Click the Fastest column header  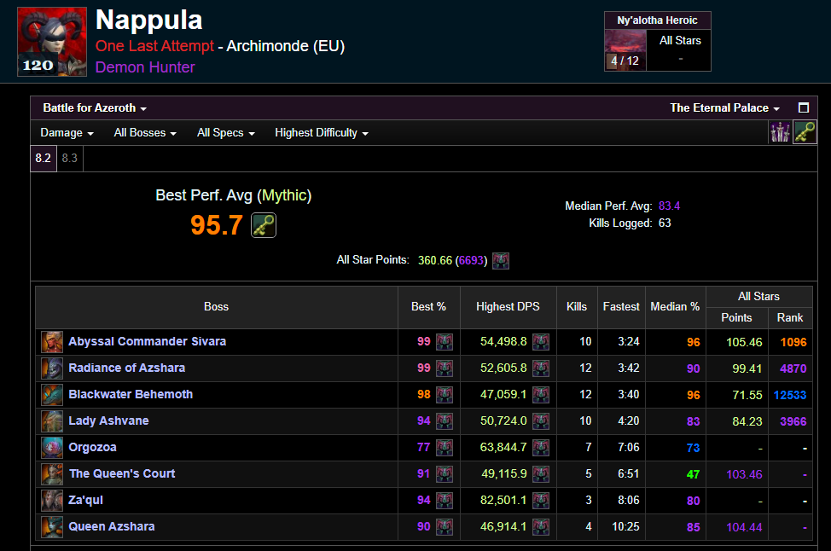pos(621,307)
